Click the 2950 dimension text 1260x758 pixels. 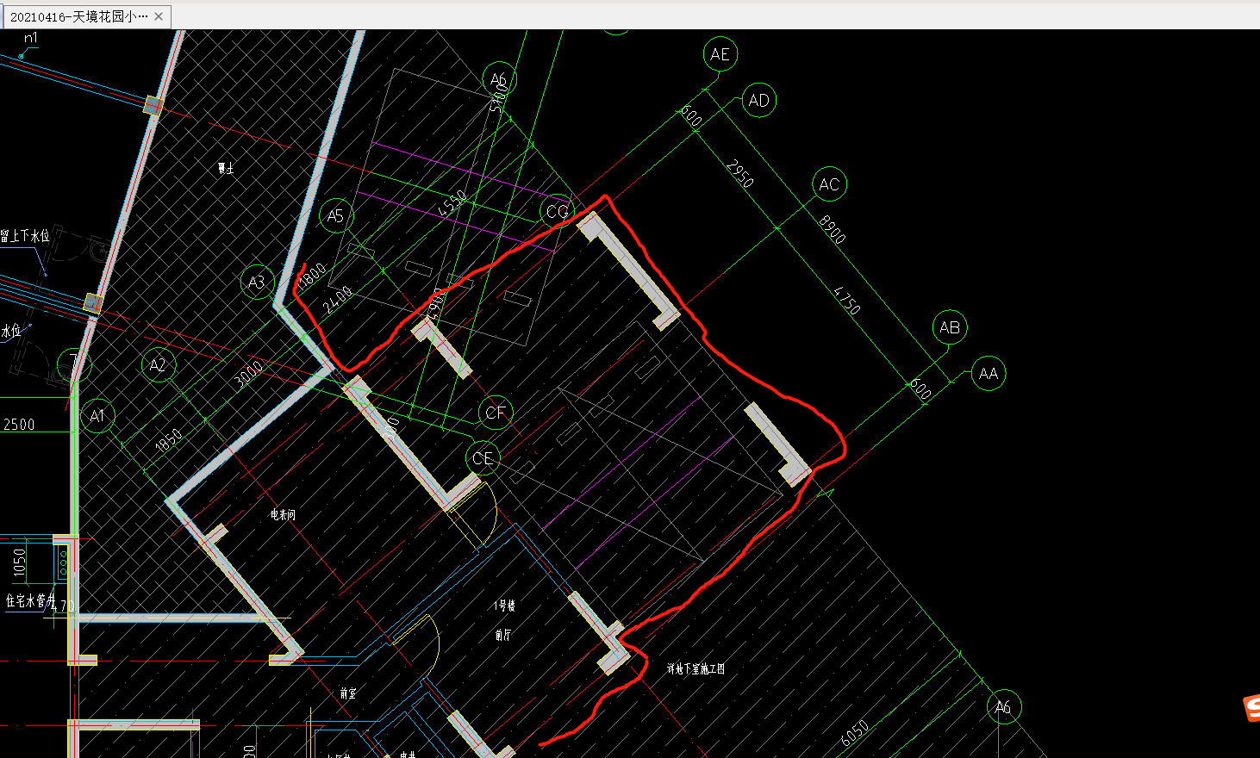coord(739,173)
